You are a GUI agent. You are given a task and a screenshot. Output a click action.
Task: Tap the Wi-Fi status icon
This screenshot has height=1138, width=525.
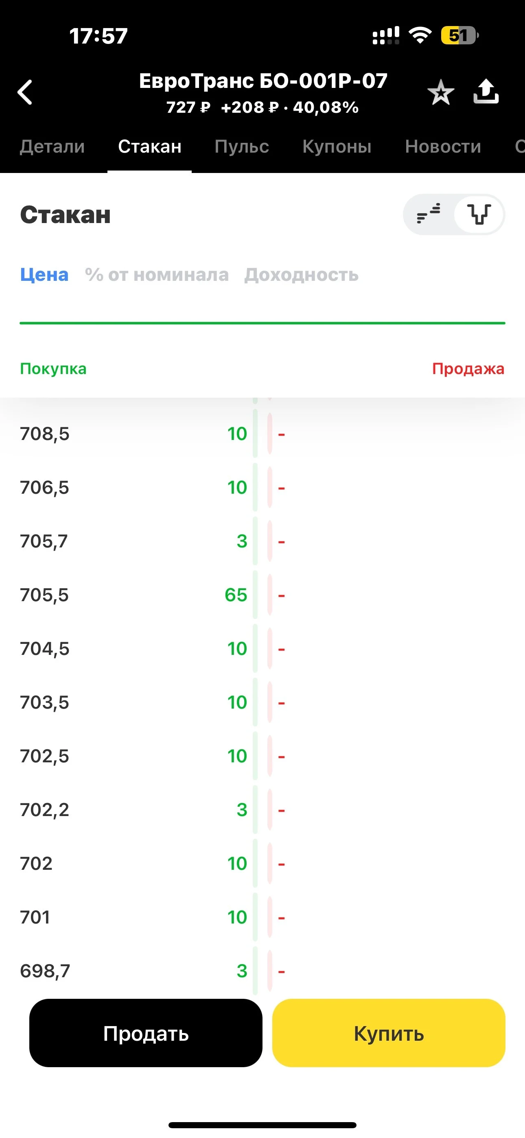pyautogui.click(x=420, y=35)
